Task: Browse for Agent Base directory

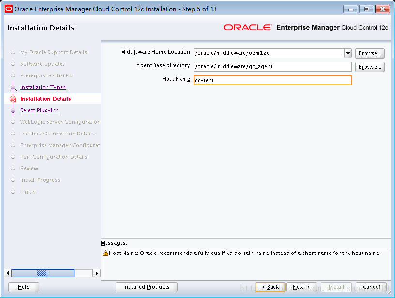Action: [370, 67]
